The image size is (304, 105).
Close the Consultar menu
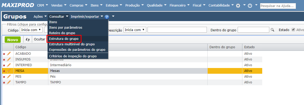(x=59, y=17)
